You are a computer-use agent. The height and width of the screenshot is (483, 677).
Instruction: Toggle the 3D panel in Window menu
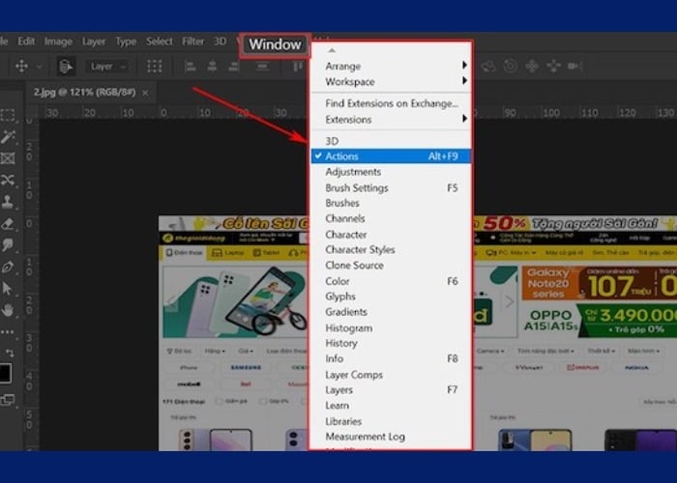391,141
